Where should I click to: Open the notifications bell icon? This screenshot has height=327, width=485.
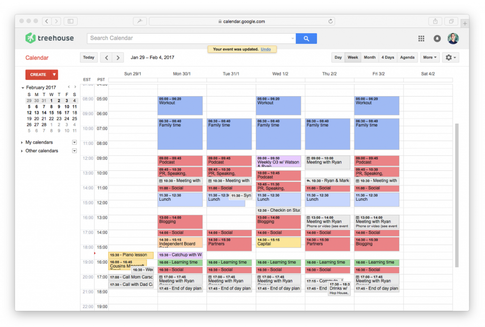[x=437, y=39]
